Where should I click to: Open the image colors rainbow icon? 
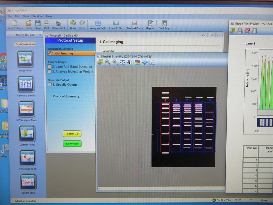click(x=137, y=62)
